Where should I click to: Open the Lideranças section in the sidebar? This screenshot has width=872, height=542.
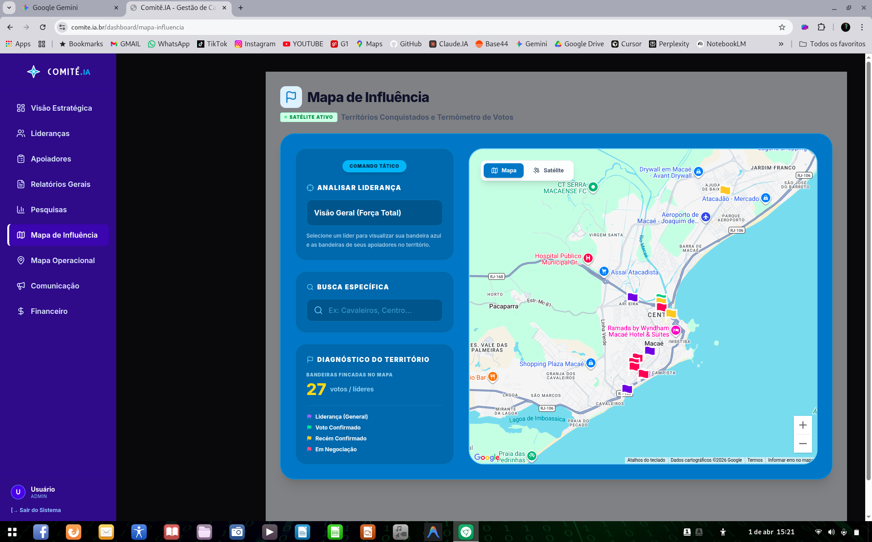point(50,133)
